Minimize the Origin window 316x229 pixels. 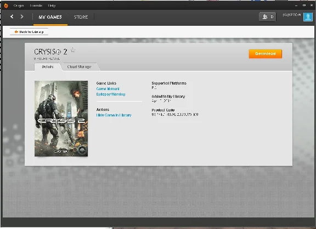click(x=296, y=5)
